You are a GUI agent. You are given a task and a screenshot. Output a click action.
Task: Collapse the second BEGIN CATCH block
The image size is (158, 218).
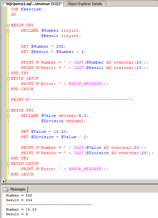8,164
